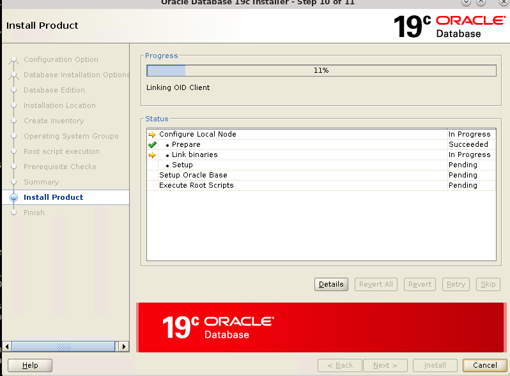This screenshot has height=376, width=510.
Task: Click the Revert button
Action: tap(420, 284)
